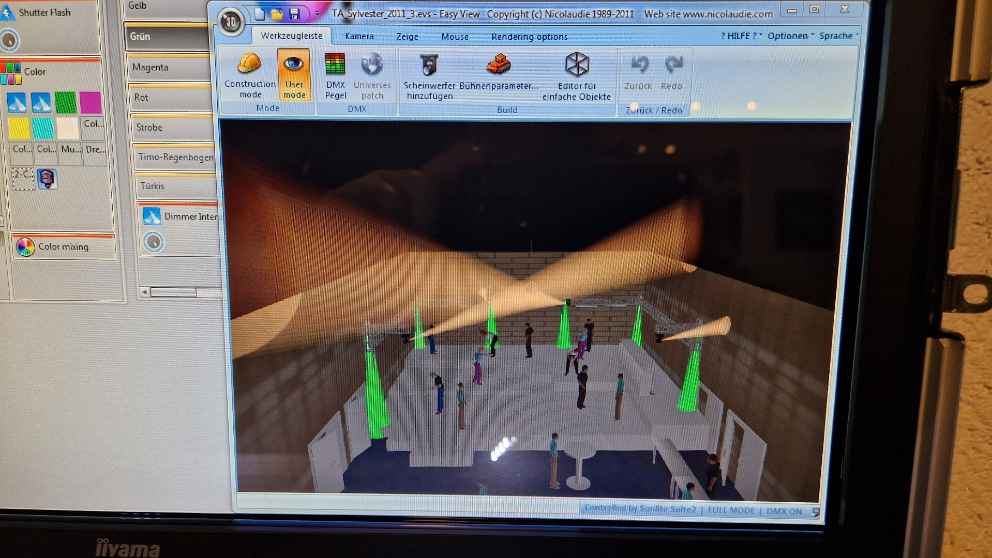The width and height of the screenshot is (992, 558).
Task: Click the round 3D application button
Action: pos(231,22)
